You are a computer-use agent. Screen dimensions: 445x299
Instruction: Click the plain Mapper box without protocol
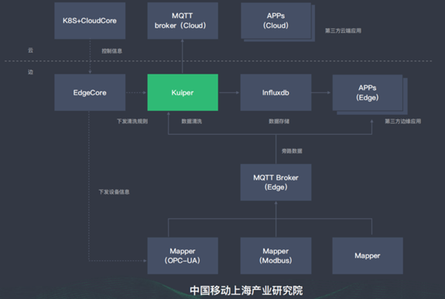[x=368, y=256]
